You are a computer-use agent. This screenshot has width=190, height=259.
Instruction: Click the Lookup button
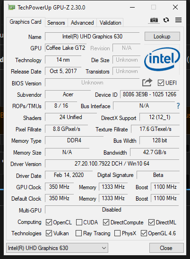[162, 37]
